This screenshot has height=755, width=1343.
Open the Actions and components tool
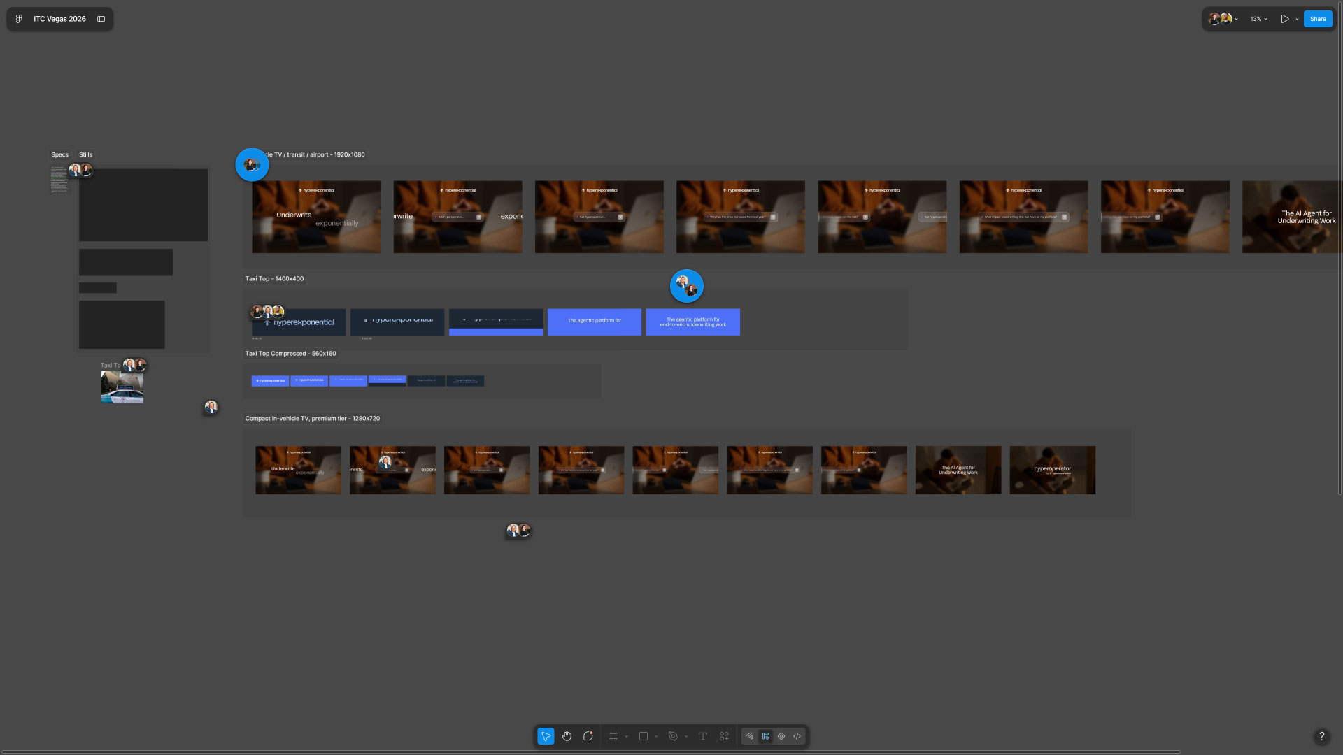point(724,736)
